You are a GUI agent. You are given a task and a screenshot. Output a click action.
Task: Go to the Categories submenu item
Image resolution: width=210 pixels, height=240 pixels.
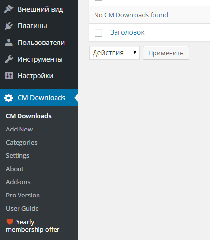[21, 143]
